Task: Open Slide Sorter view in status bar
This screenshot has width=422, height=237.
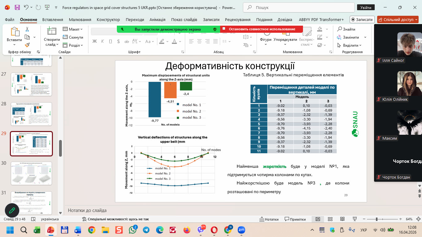Action: [x=330, y=219]
